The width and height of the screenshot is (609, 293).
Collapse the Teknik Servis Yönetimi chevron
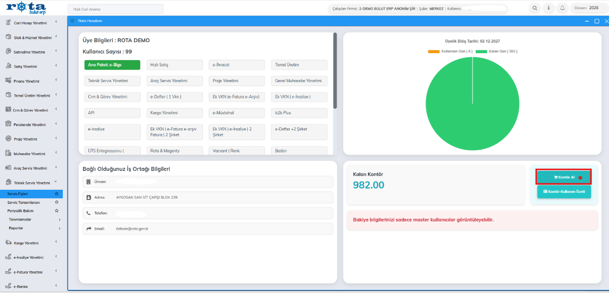[x=56, y=182]
